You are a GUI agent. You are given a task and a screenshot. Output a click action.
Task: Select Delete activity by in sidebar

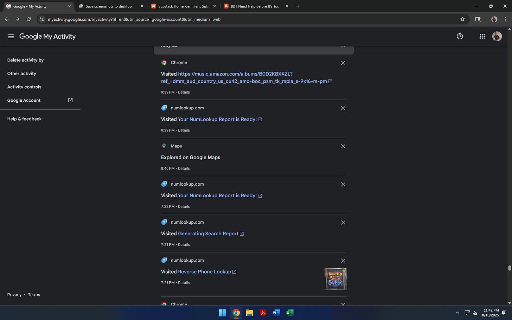point(25,60)
